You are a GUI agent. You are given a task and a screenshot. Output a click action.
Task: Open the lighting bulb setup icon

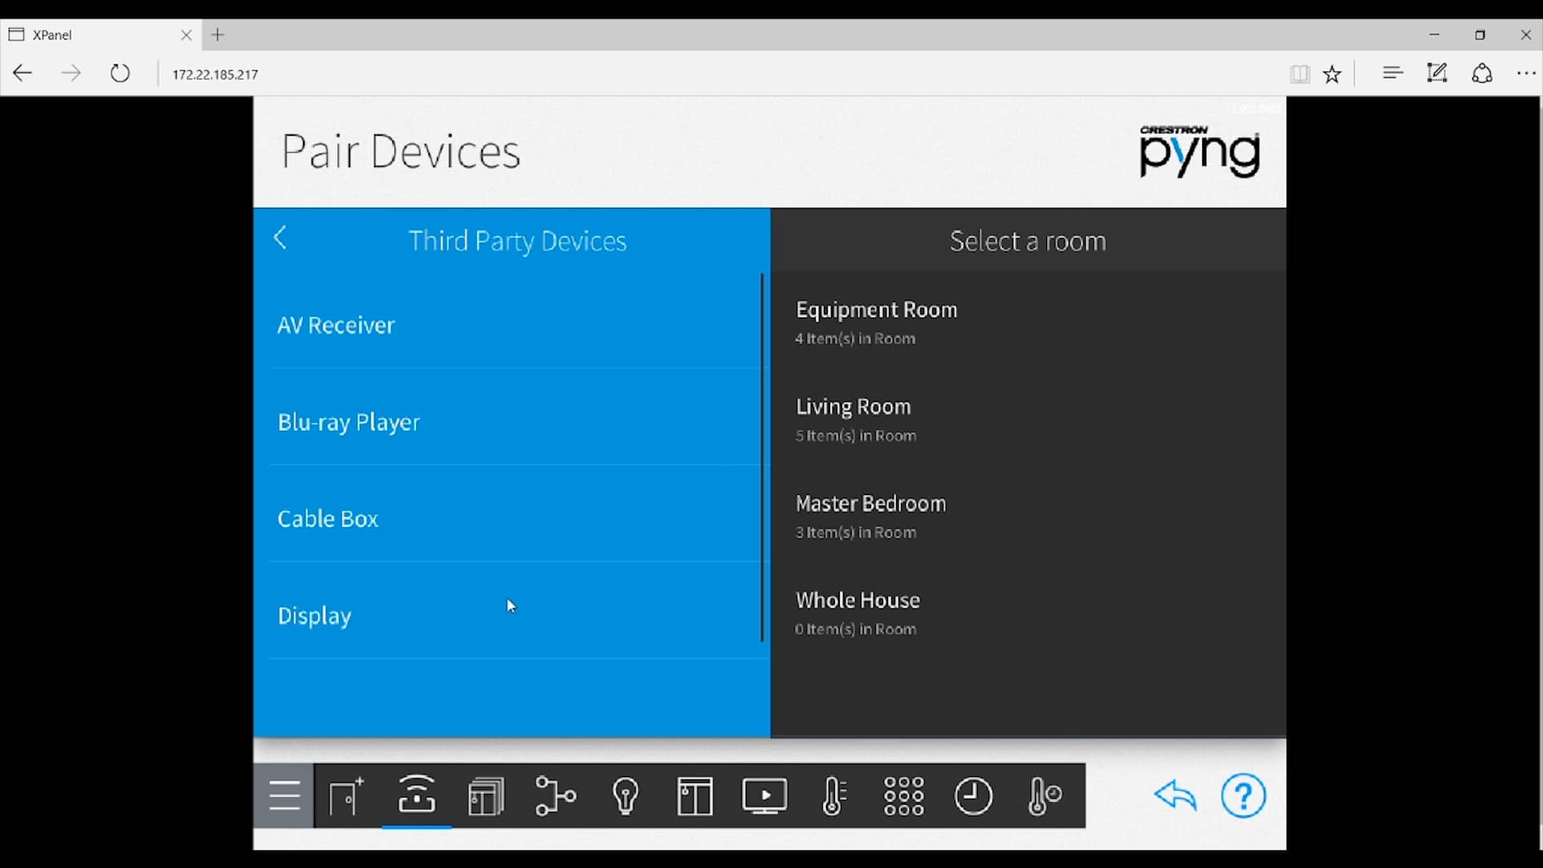(x=627, y=796)
